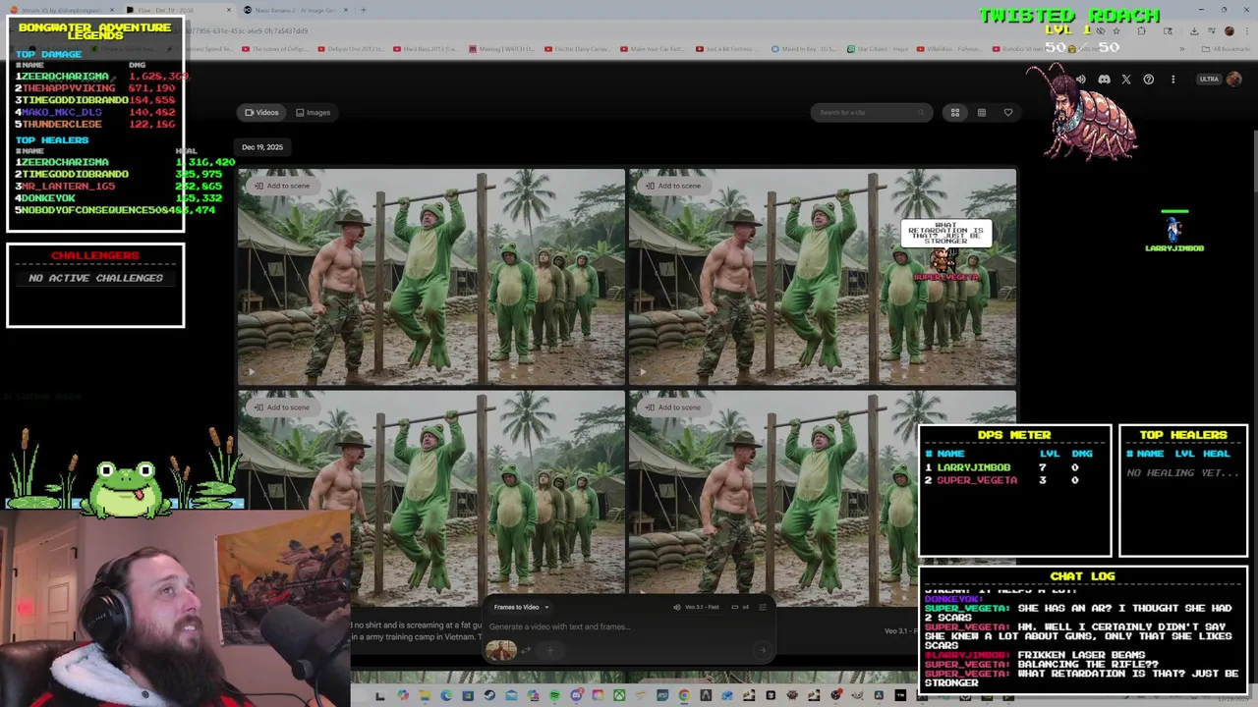1258x707 pixels.
Task: Open a new browser tab with plus
Action: coord(363,10)
